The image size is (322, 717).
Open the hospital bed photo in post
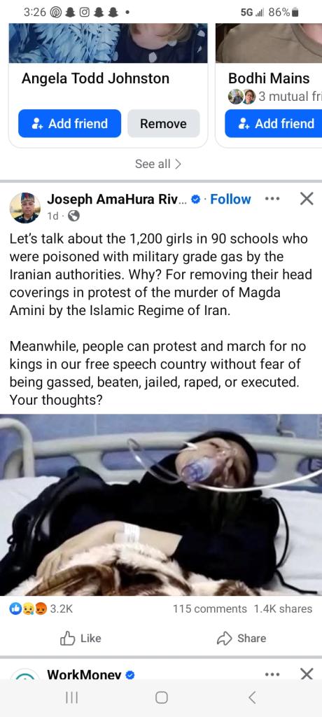tap(161, 505)
